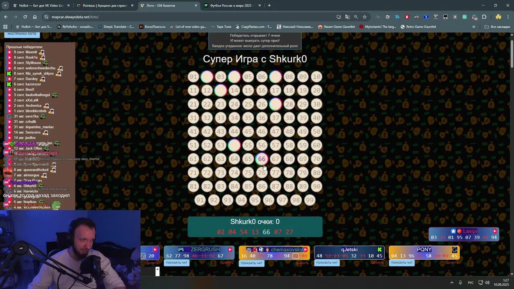Show chat for PQNY ticket
Viewport: 514px width, 289px height.
[x=402, y=263]
